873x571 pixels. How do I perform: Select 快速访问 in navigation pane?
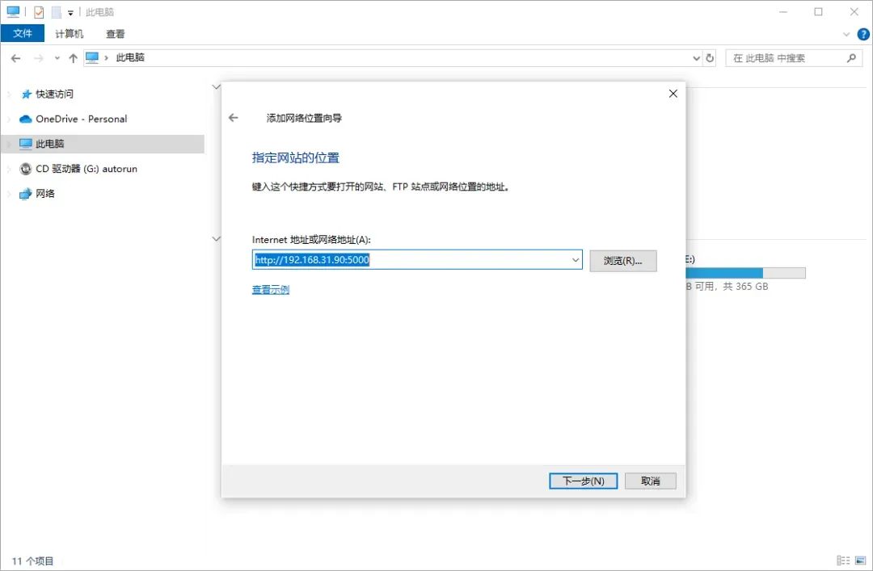coord(55,94)
